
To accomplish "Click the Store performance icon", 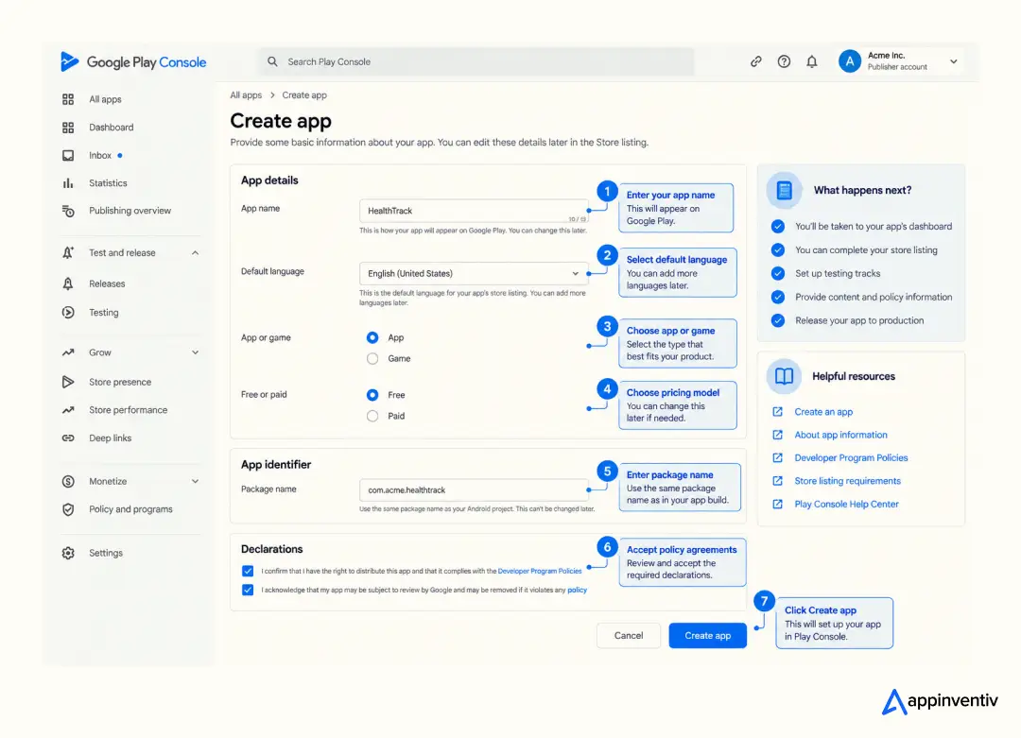I will (x=68, y=410).
